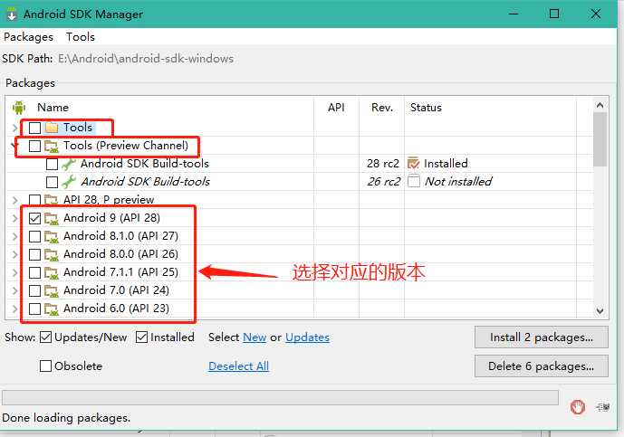Viewport: 624px width, 437px height.
Task: Click the Tools folder icon
Action: click(52, 128)
